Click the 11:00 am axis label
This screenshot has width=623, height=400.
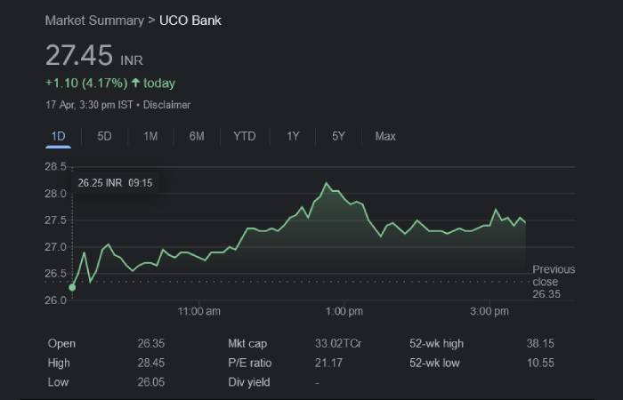pyautogui.click(x=199, y=311)
